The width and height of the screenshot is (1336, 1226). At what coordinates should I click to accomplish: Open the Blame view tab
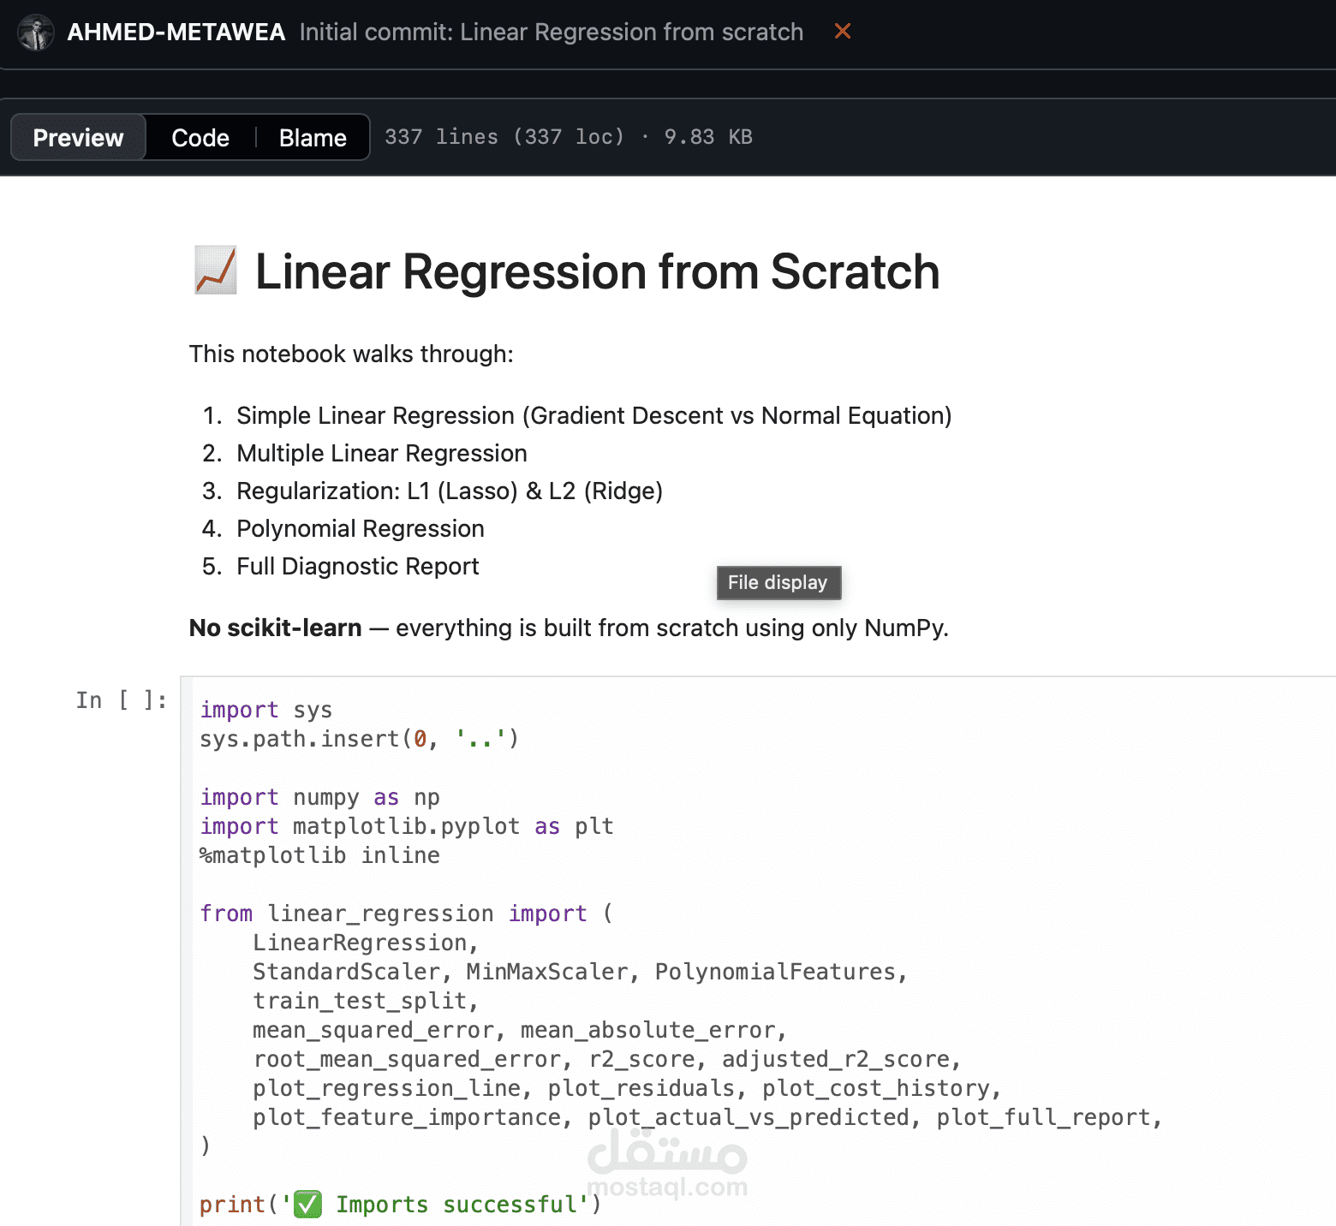[x=313, y=138]
